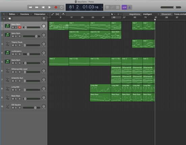Click the green instrument icon of track 1

pos(7,26)
